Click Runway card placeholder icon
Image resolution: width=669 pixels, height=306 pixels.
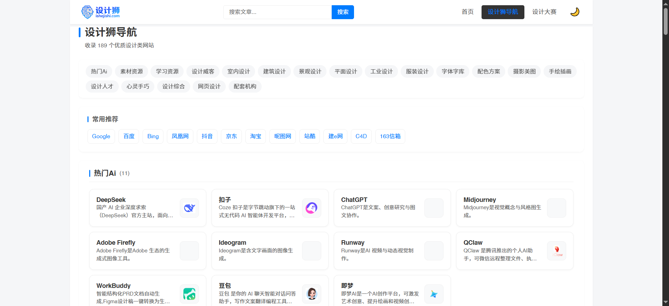[434, 251]
